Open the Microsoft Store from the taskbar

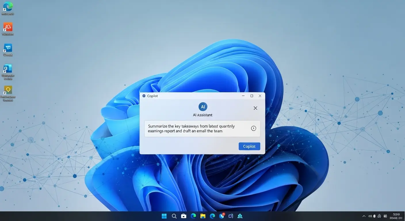tap(184, 216)
